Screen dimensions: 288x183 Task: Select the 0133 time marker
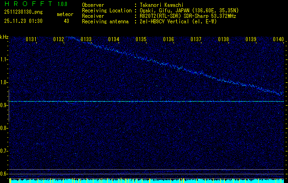[86, 39]
